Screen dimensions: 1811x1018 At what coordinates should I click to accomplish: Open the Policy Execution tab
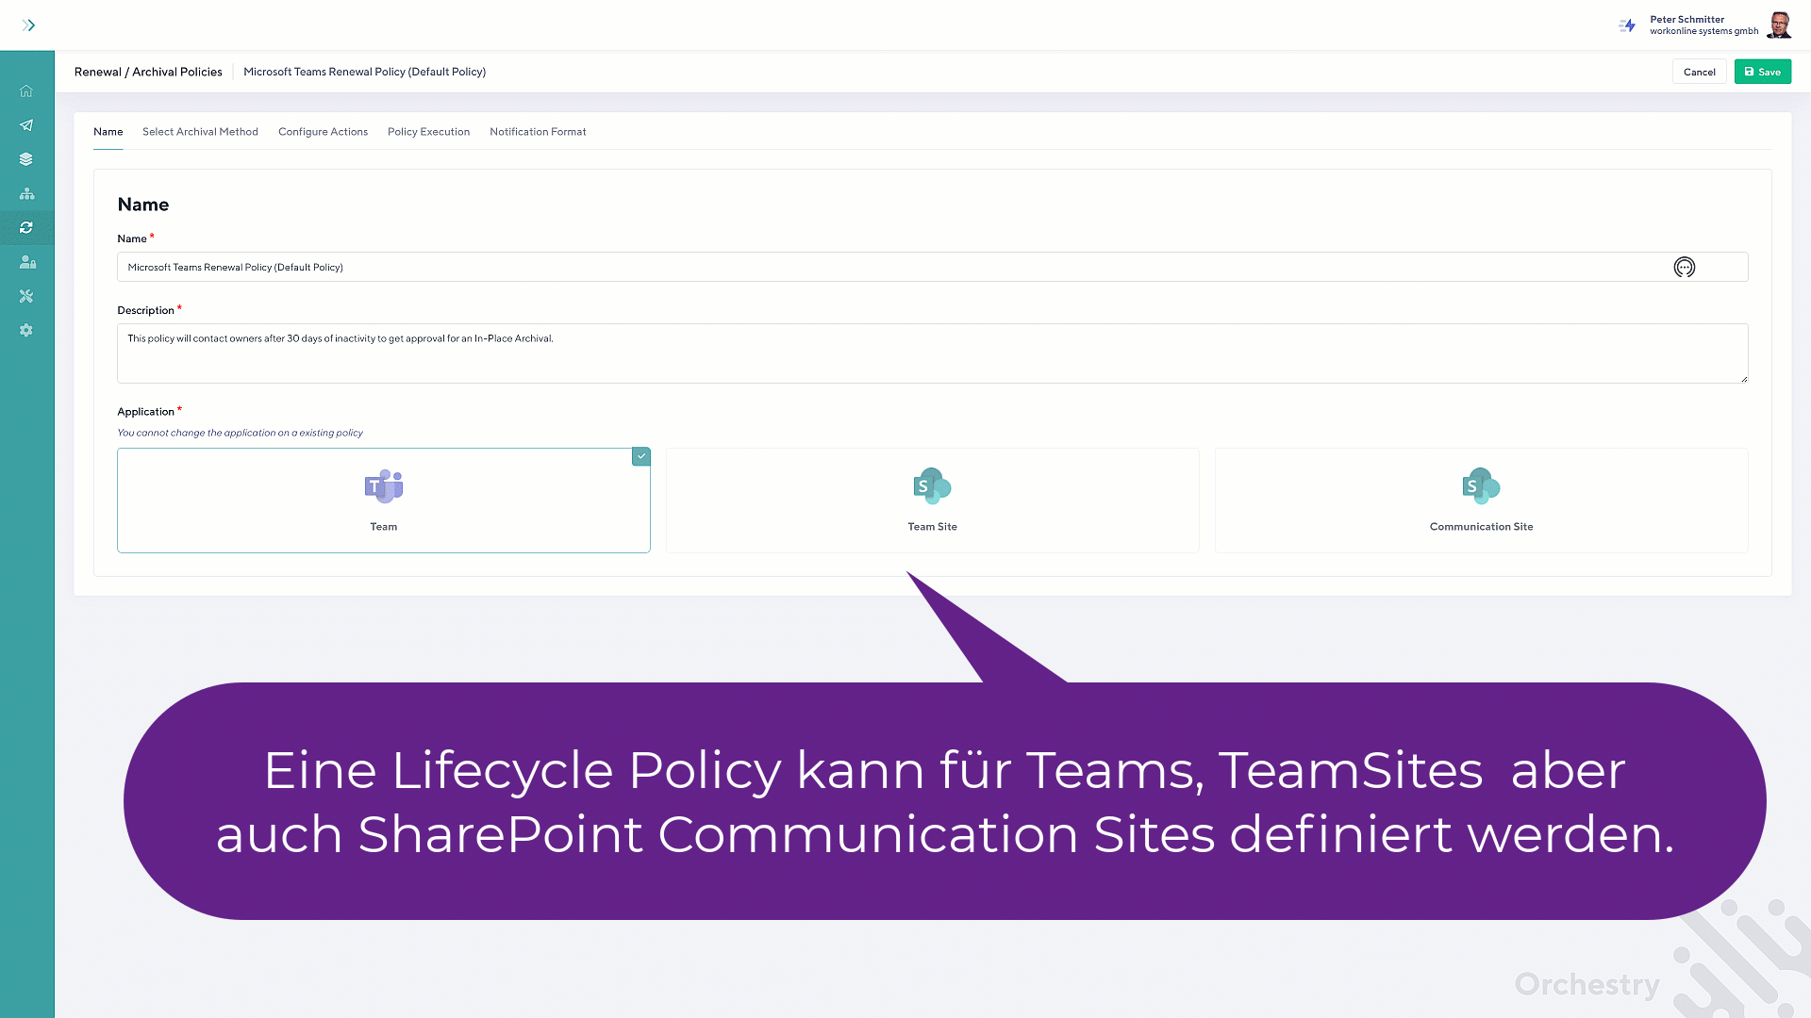(x=428, y=132)
